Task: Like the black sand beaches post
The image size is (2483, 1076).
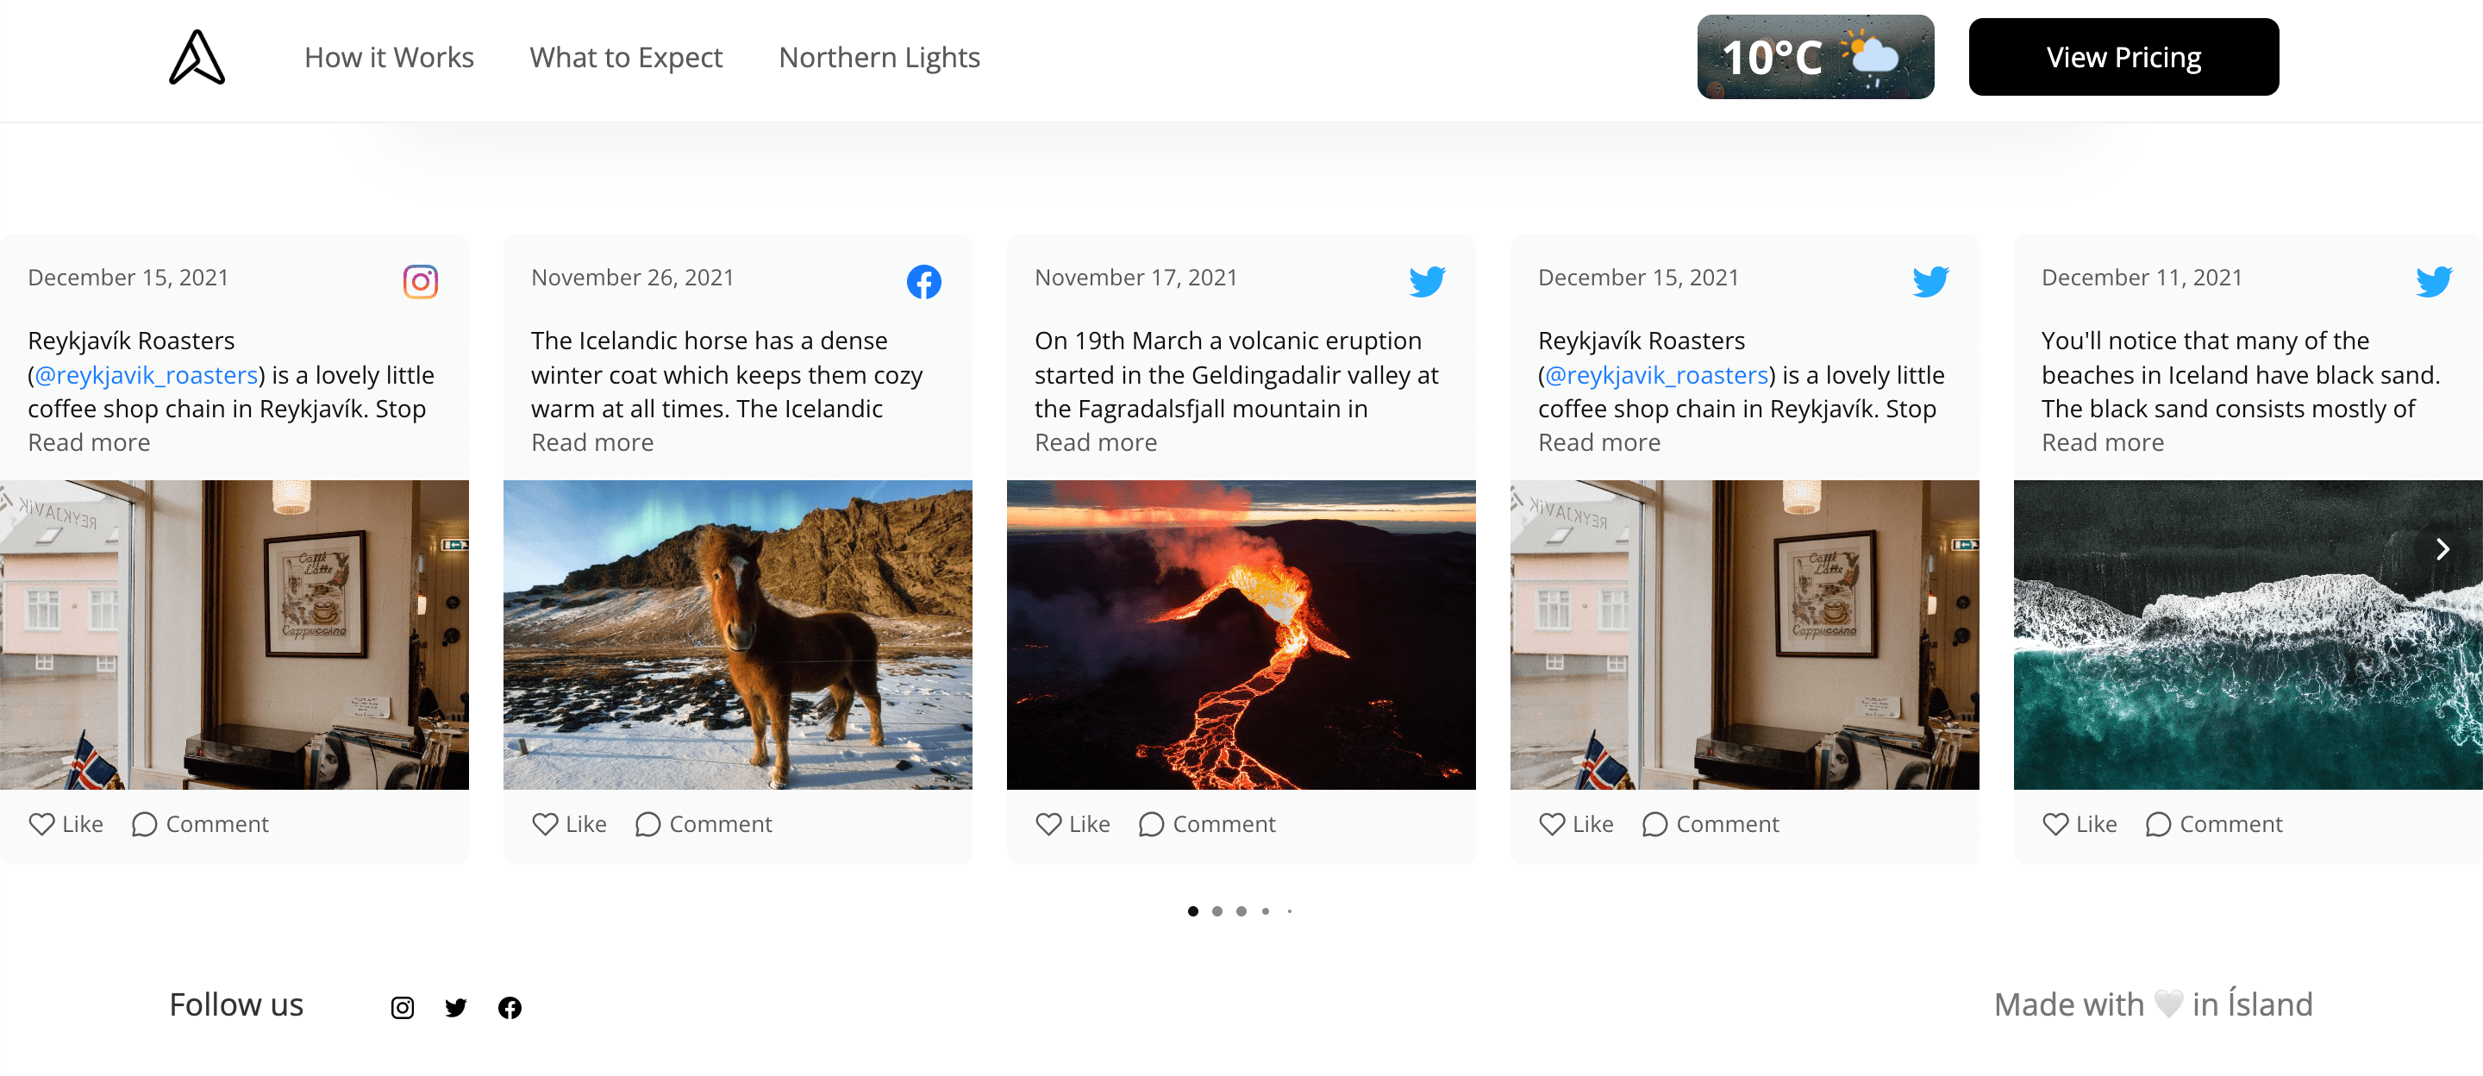Action: 2080,823
